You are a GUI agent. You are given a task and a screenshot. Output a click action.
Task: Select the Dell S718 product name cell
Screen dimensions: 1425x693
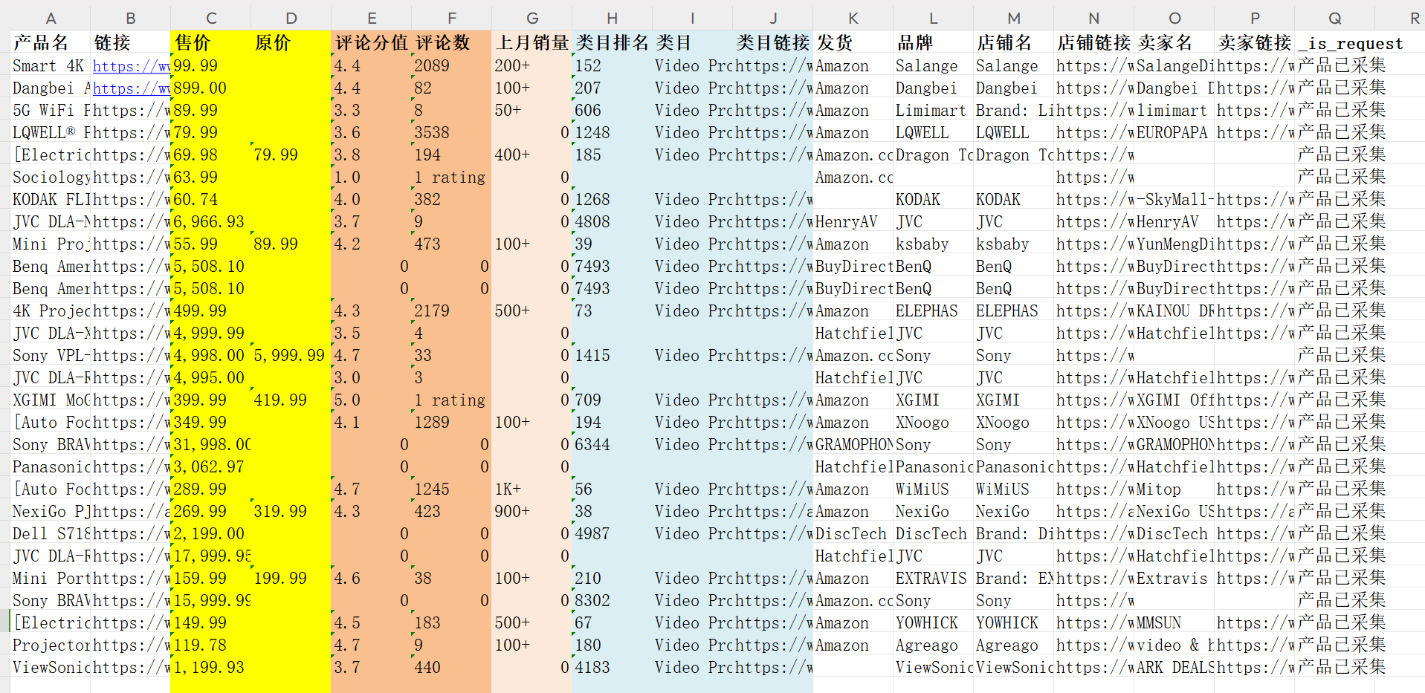click(x=50, y=533)
